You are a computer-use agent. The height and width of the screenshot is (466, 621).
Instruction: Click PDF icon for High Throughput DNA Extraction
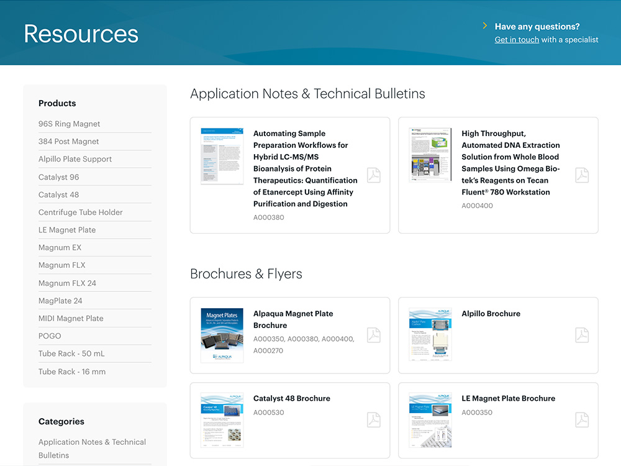[x=581, y=175]
